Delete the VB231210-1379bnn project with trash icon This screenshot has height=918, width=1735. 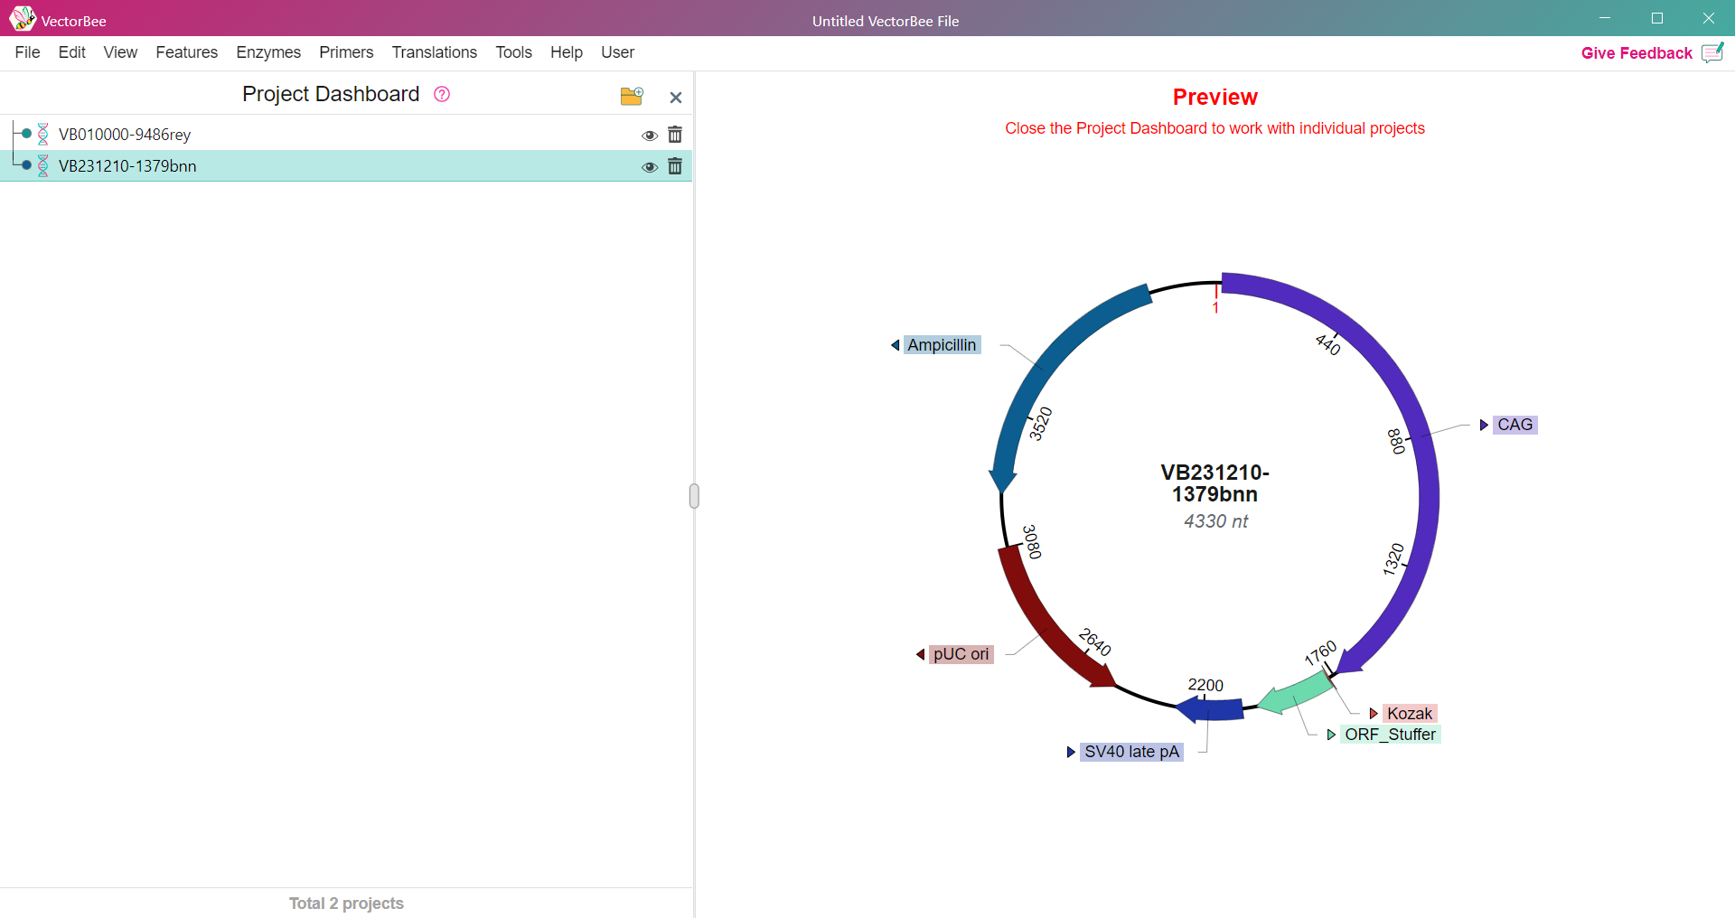675,166
